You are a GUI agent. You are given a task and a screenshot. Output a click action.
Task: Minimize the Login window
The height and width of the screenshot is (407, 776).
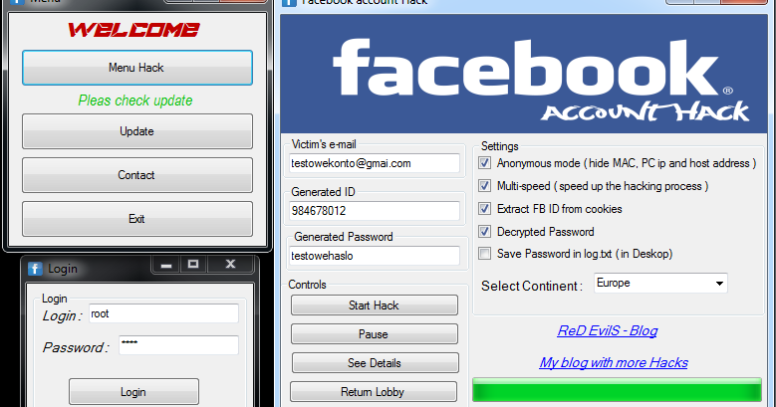coord(166,265)
